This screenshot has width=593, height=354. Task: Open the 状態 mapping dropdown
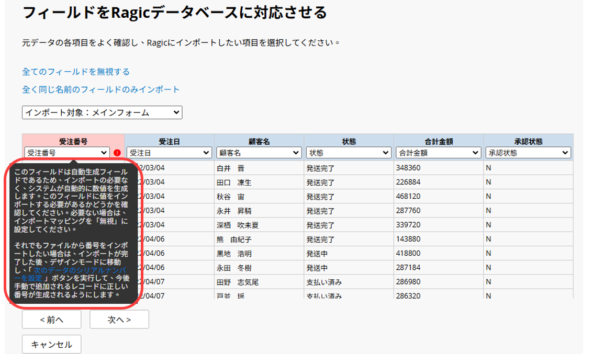[349, 153]
